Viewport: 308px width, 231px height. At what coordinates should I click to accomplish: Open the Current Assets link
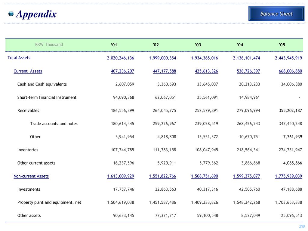[28, 71]
